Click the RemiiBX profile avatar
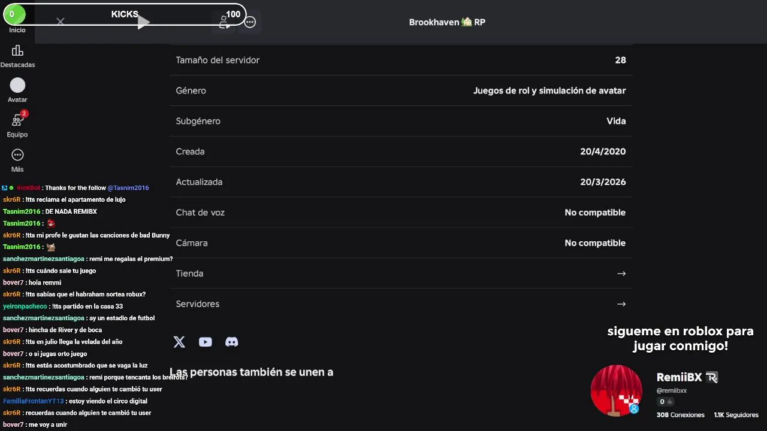767x431 pixels. tap(616, 390)
